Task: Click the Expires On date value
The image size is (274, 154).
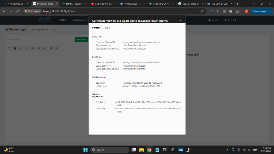Action: click(141, 86)
